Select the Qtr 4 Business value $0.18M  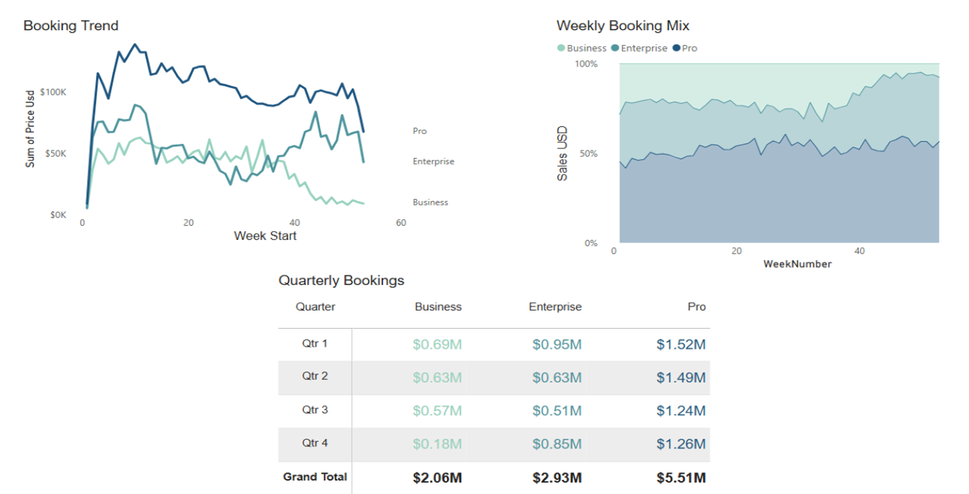point(437,444)
